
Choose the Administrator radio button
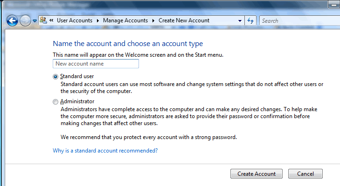(56, 101)
